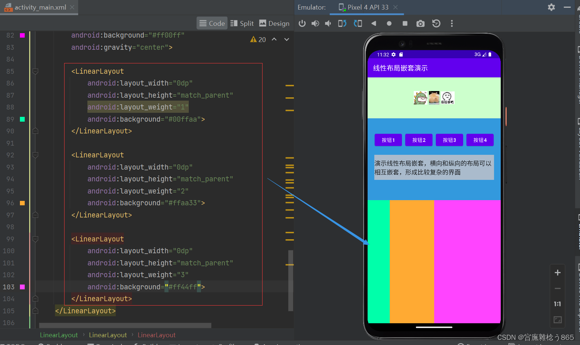Tap 按钮1 in the emulator

388,140
